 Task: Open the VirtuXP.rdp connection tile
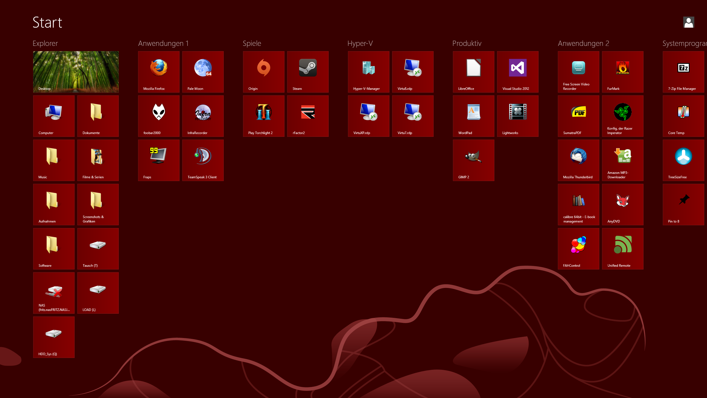click(x=369, y=116)
